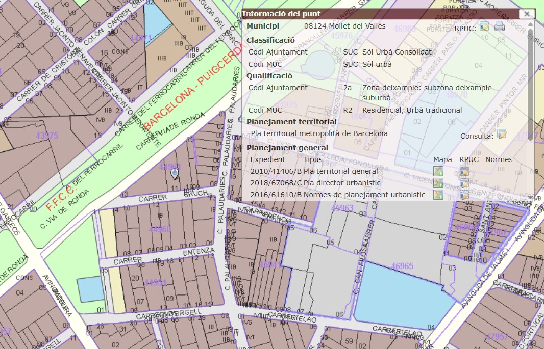544x349 pixels.
Task: Click the 'Expedient' column header
Action: [267, 159]
